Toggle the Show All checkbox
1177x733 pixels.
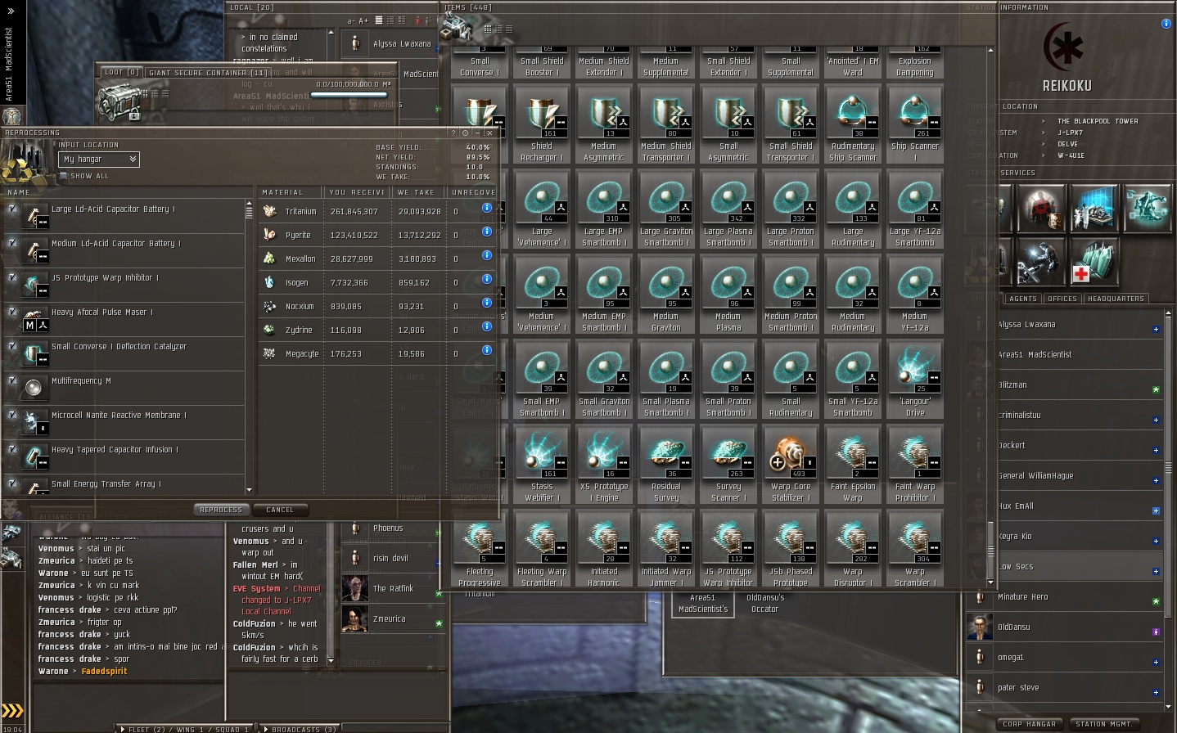[x=64, y=176]
